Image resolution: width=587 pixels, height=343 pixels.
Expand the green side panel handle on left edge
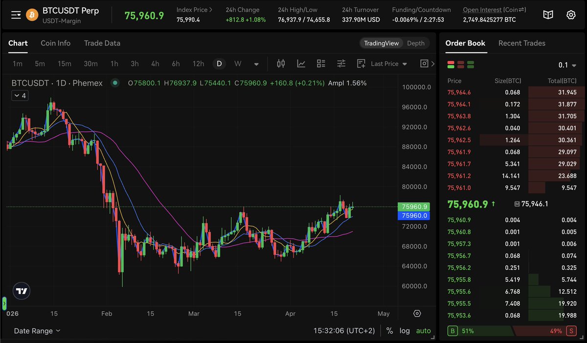point(4,303)
